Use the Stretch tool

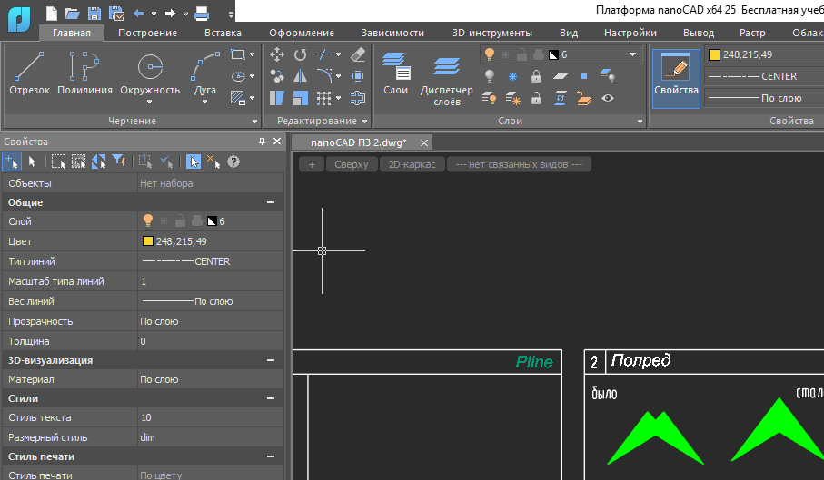[277, 98]
